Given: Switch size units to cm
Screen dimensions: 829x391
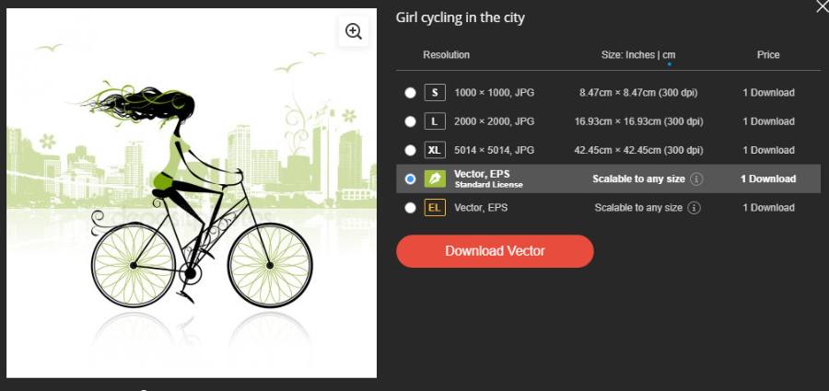Looking at the screenshot, I should [669, 55].
